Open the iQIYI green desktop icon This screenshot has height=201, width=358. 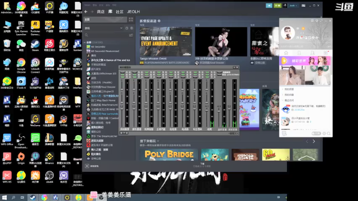[x=35, y=139]
